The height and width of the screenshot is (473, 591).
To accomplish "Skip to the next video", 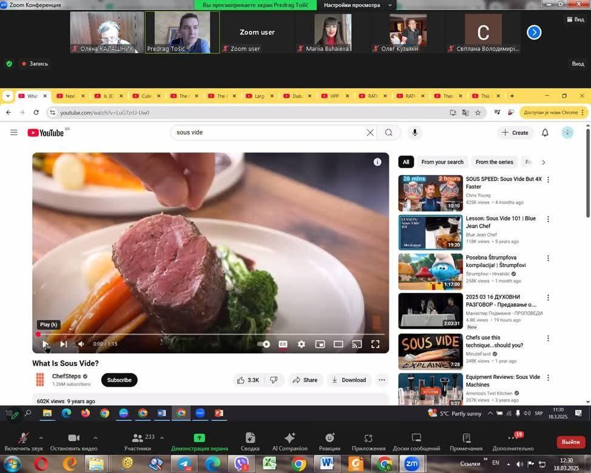I will point(63,344).
